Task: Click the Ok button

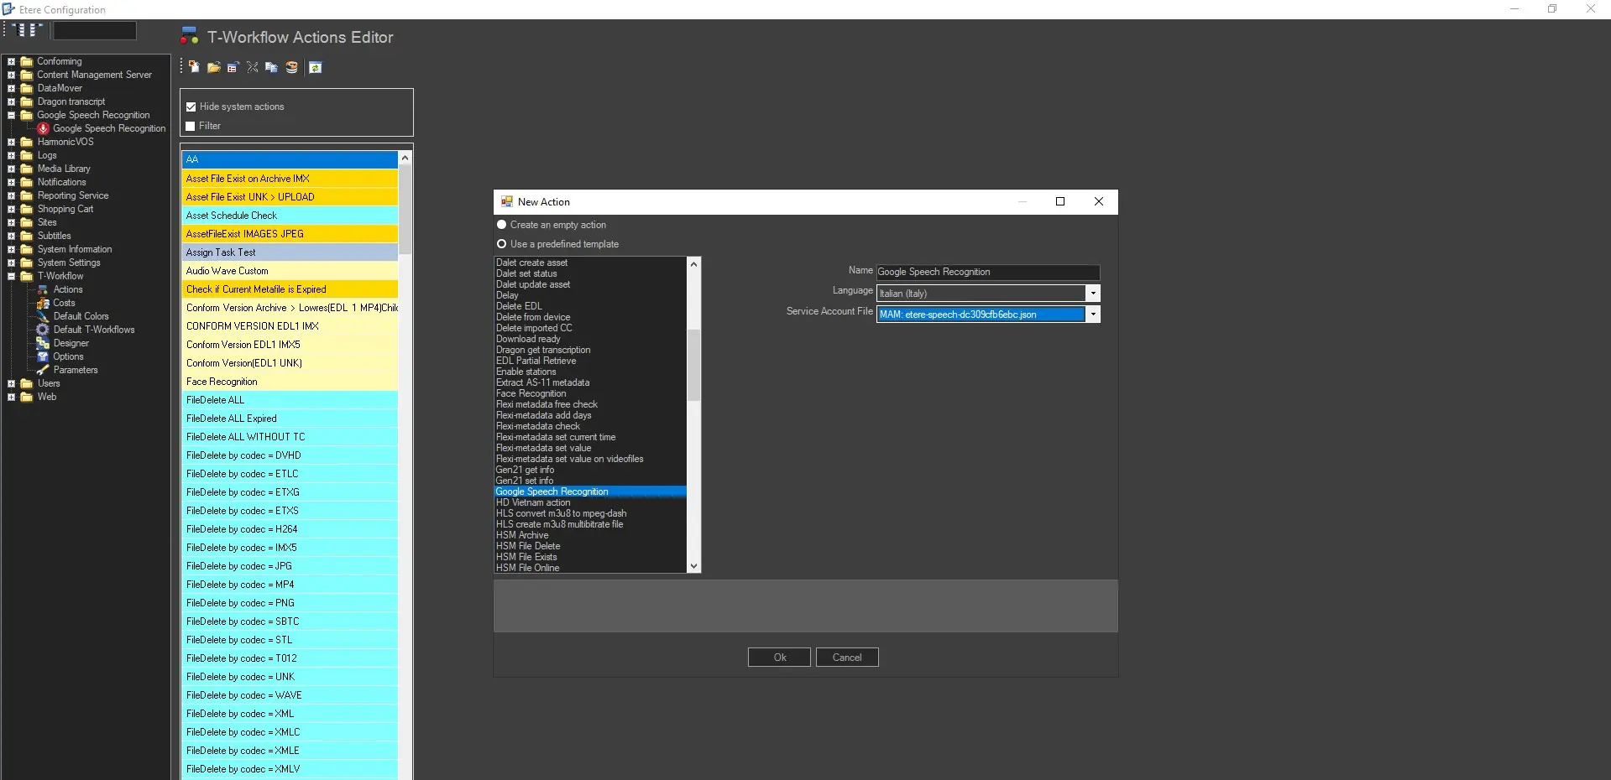Action: click(779, 658)
